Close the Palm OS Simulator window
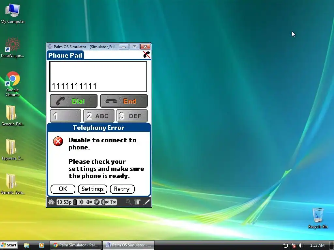The width and height of the screenshot is (334, 250). click(145, 47)
